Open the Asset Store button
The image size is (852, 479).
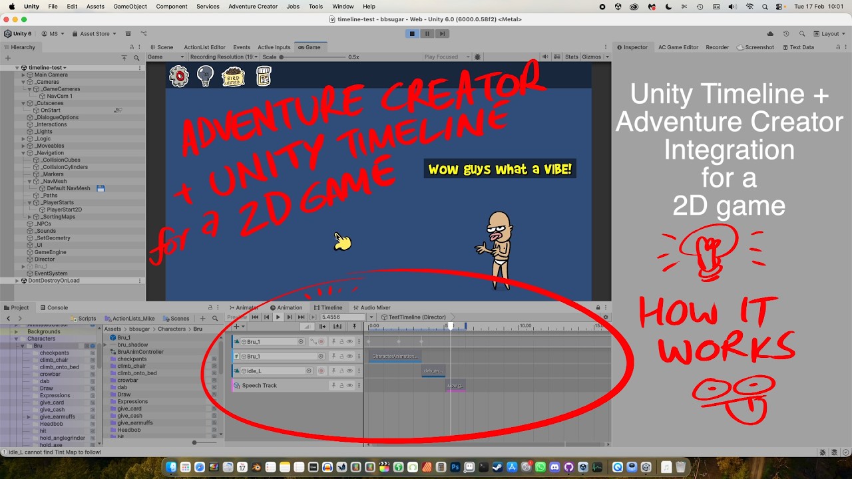click(94, 34)
